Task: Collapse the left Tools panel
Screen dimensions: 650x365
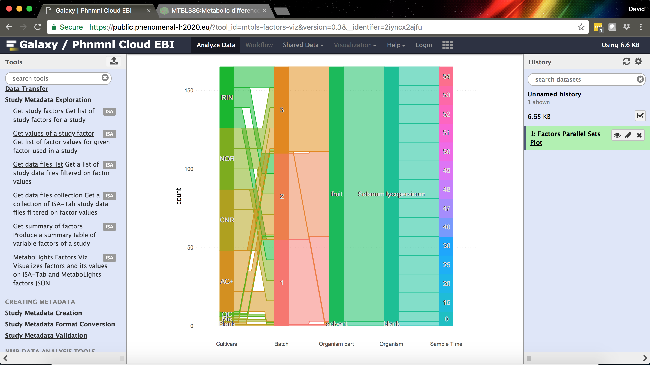Action: coord(5,358)
